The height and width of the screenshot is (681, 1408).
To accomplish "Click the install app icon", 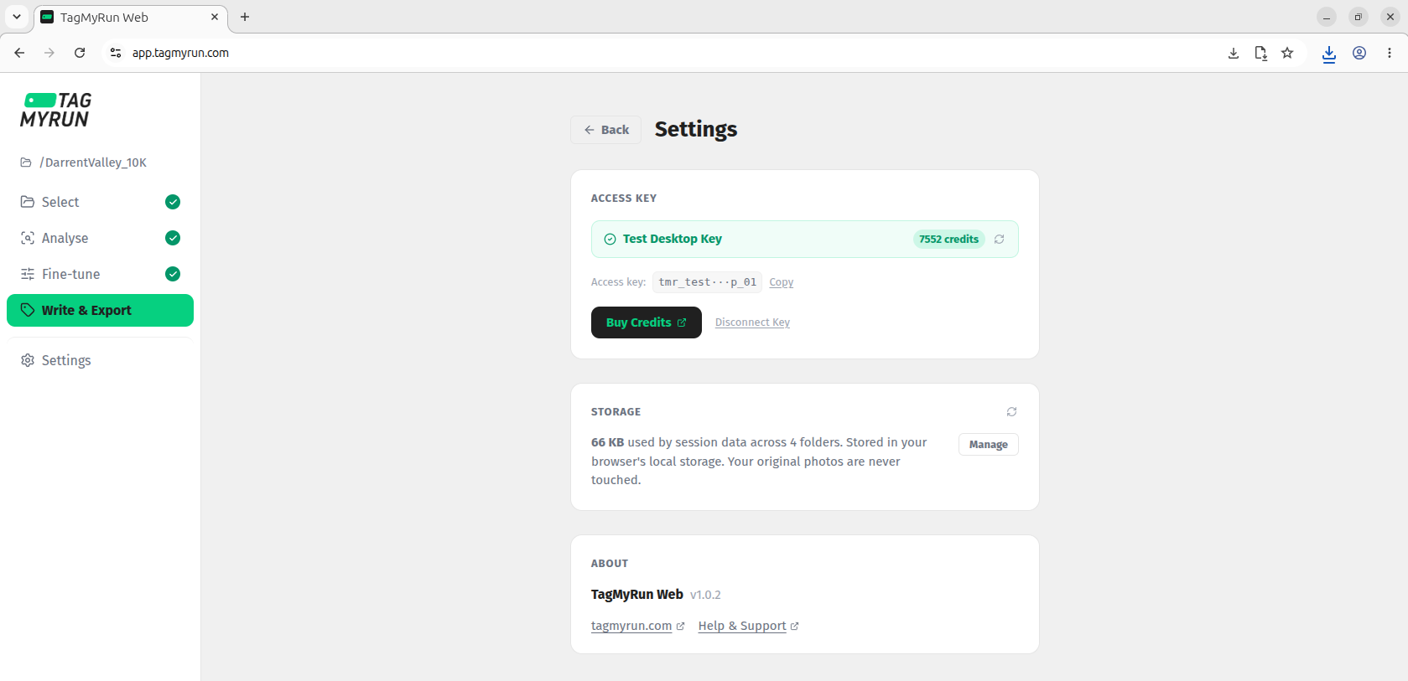I will click(1234, 53).
